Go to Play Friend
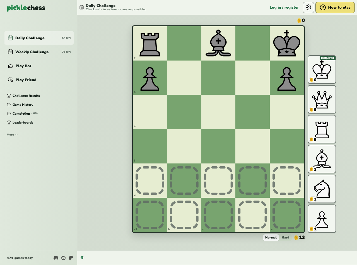This screenshot has width=357, height=265. (39, 80)
